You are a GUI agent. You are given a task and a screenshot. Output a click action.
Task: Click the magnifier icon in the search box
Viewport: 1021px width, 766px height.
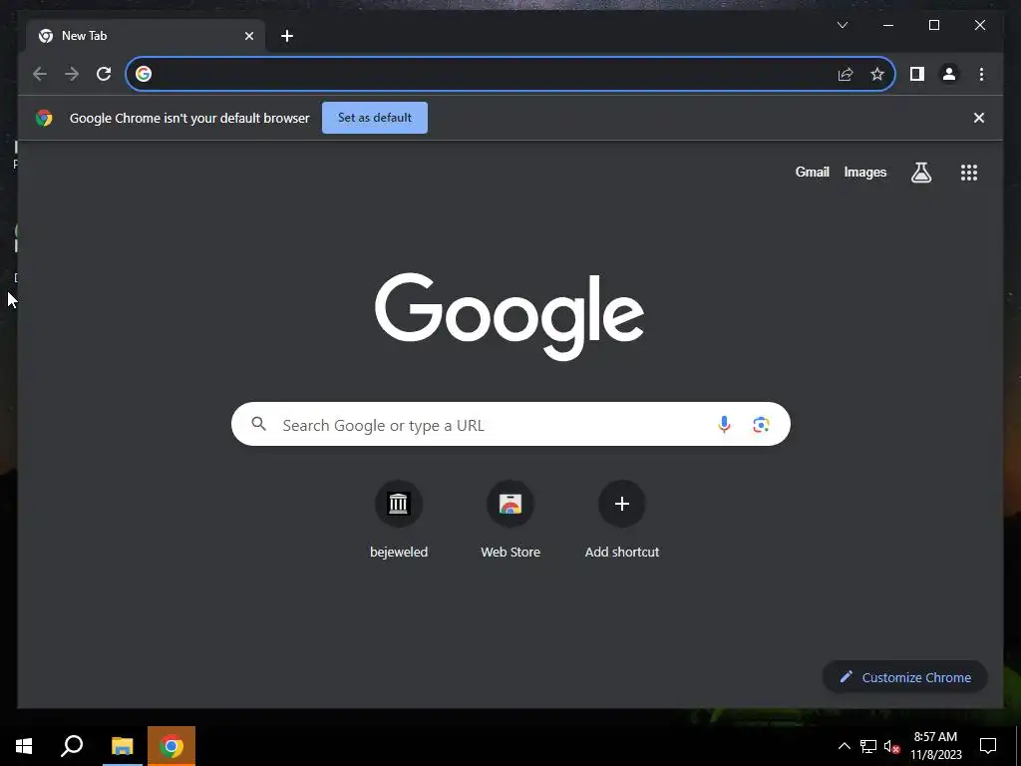(258, 425)
